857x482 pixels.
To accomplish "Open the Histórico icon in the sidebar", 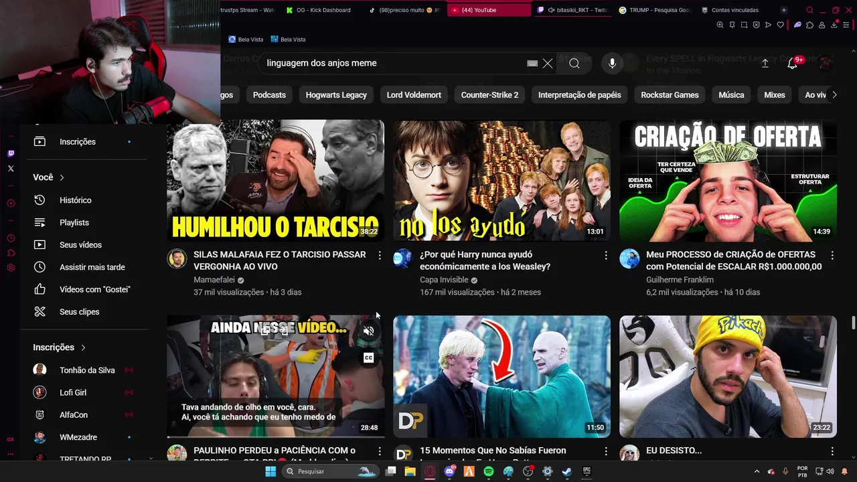I will tap(40, 200).
